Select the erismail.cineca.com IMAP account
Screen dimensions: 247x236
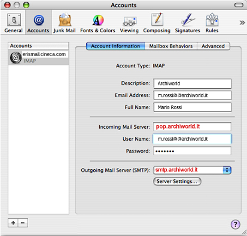pyautogui.click(x=38, y=58)
